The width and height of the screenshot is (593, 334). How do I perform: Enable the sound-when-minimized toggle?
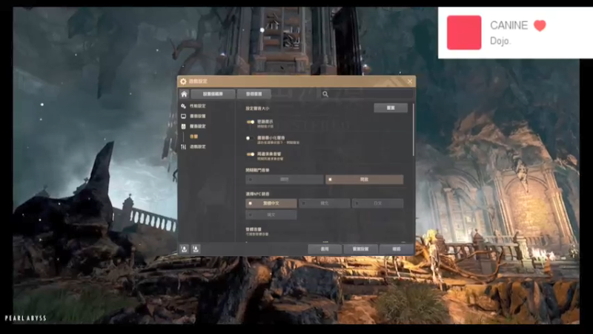click(x=251, y=138)
